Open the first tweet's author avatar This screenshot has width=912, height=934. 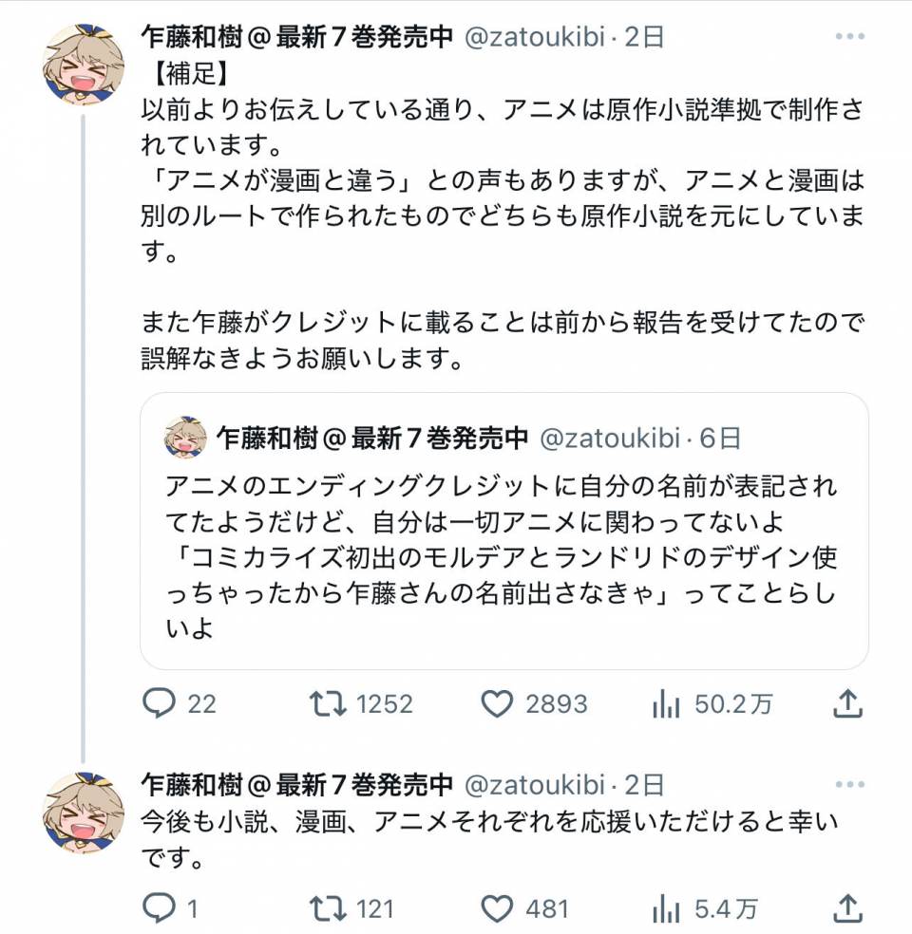(x=84, y=65)
